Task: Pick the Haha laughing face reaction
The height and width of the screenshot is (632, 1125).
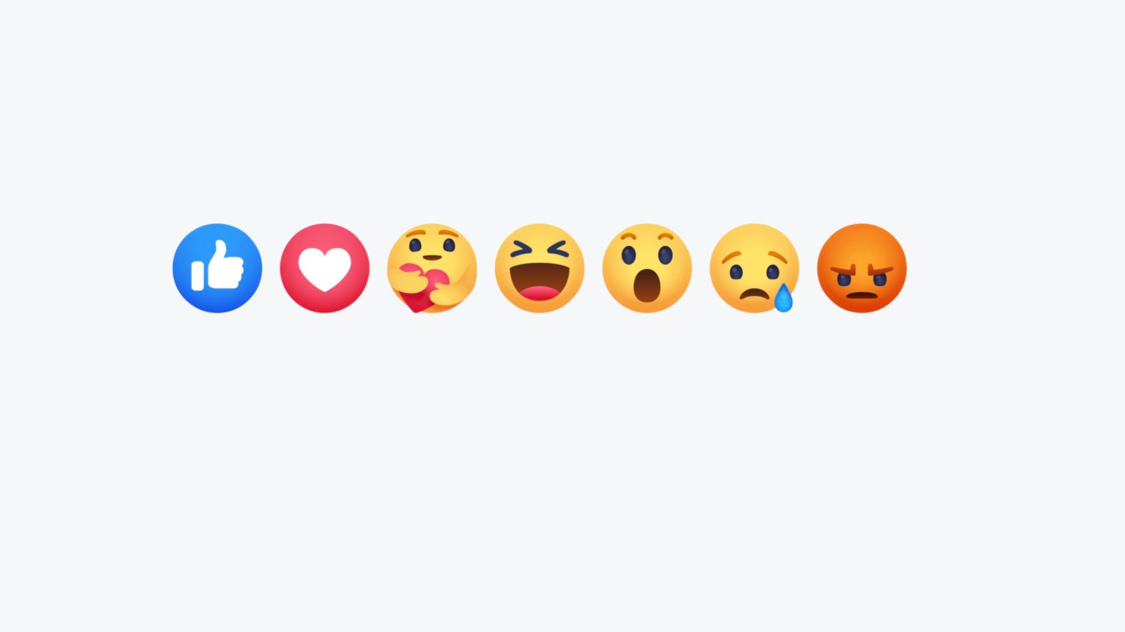Action: 540,268
